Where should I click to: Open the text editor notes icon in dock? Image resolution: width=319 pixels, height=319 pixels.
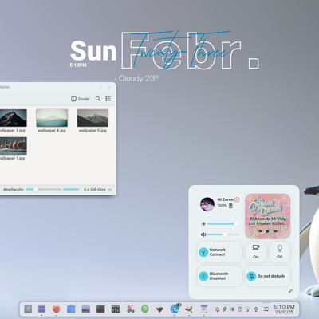pyautogui.click(x=204, y=309)
